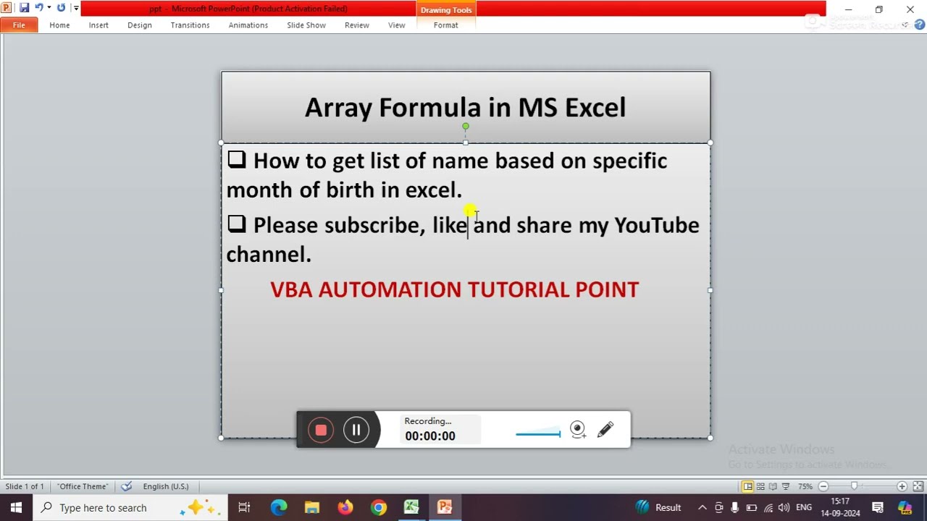Save the presentation from the quick access toolbar

click(x=24, y=8)
